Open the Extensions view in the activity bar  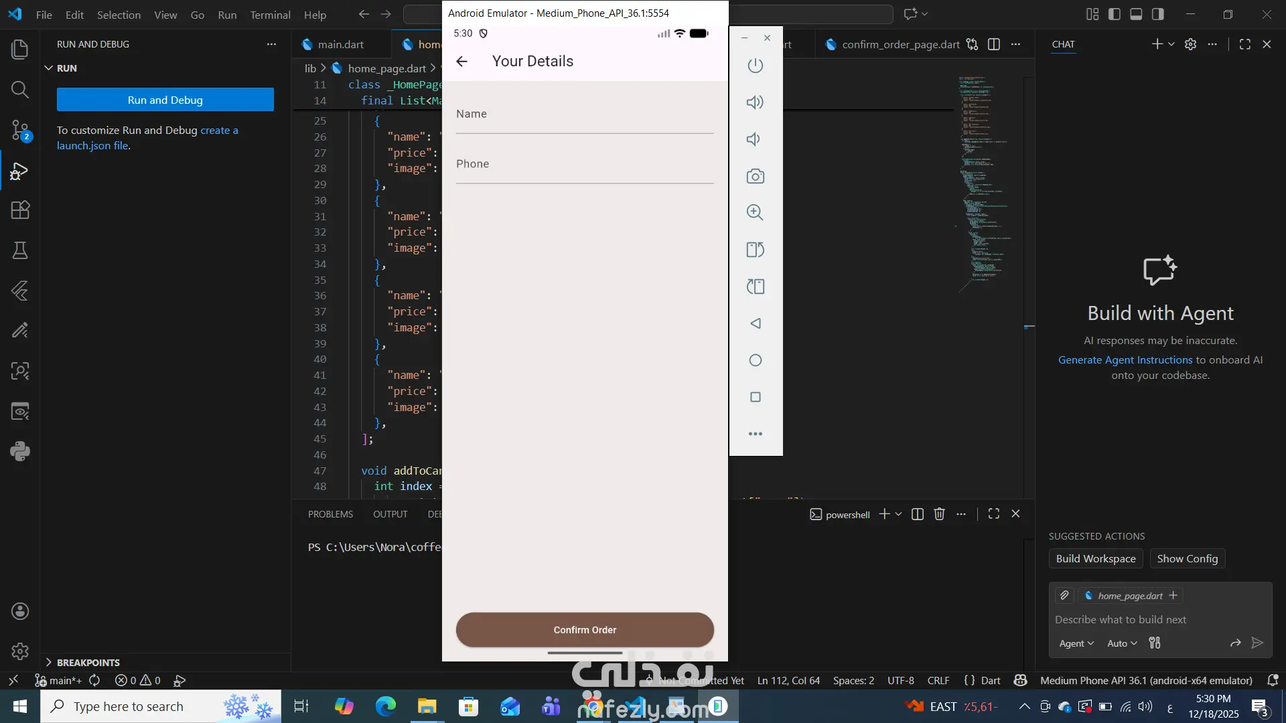click(20, 210)
